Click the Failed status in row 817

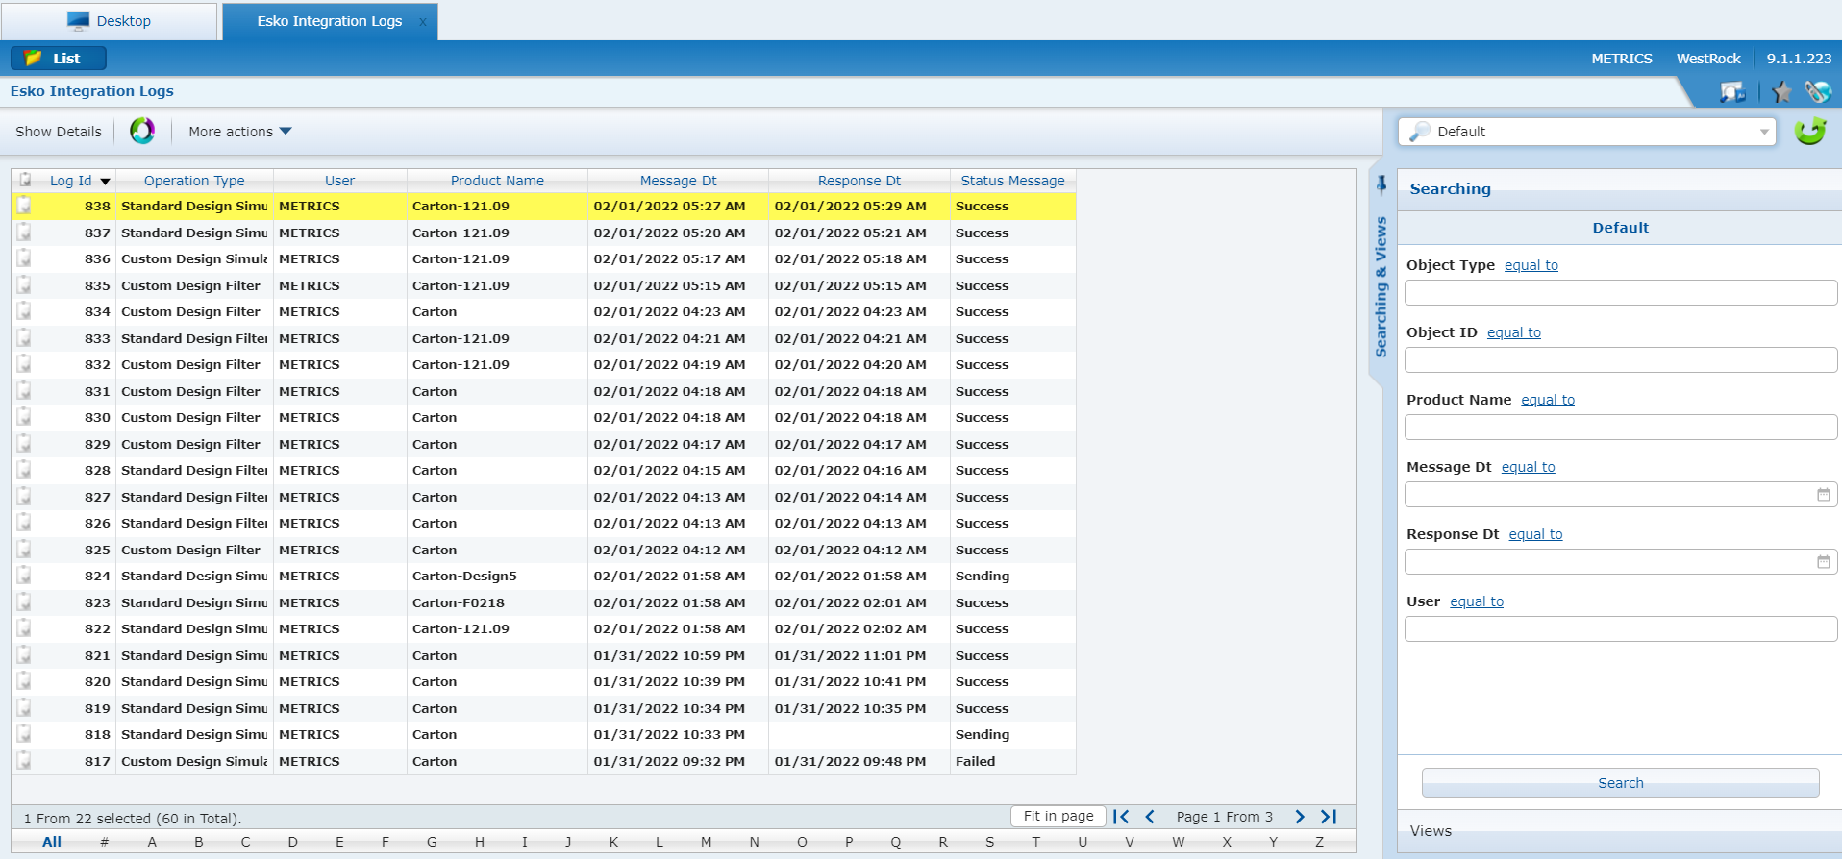(x=975, y=761)
